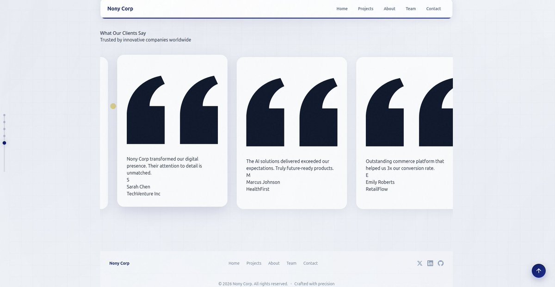Open About in the top navigation
The height and width of the screenshot is (287, 555).
coord(389,9)
